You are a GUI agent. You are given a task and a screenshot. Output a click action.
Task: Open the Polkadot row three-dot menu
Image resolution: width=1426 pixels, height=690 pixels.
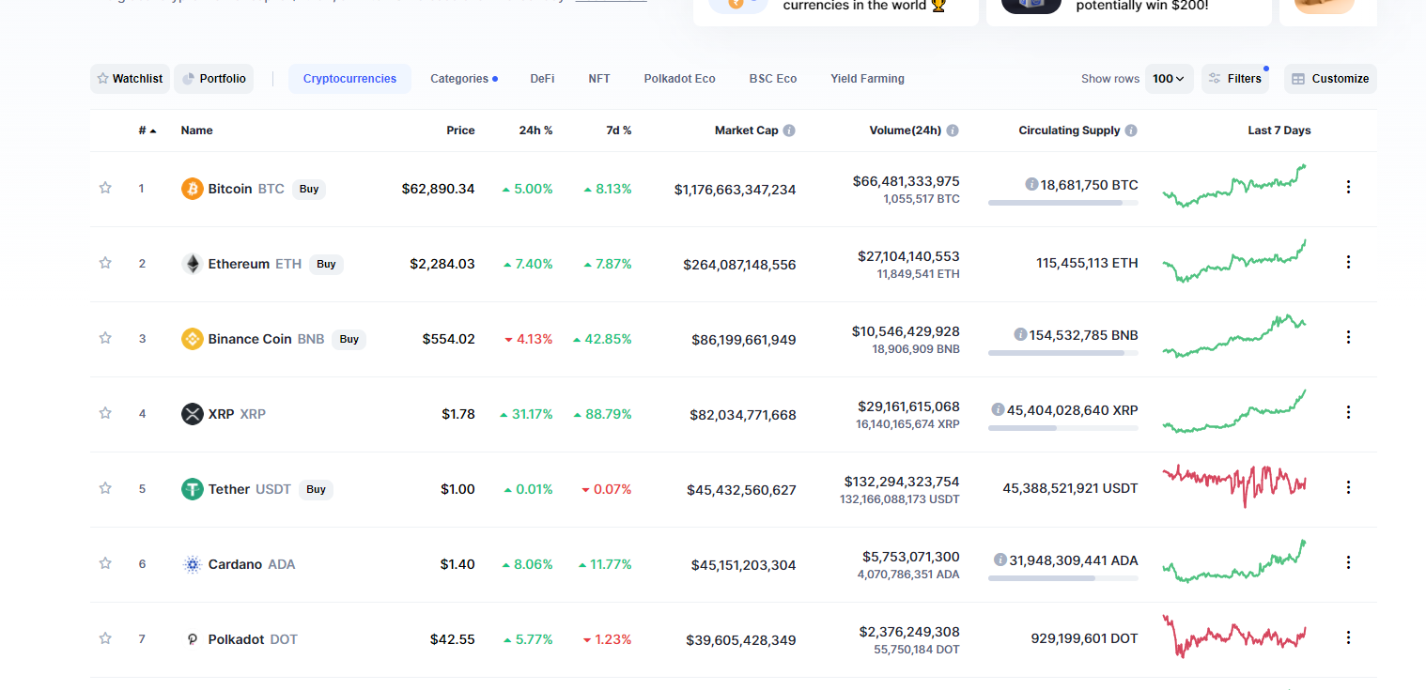pos(1348,637)
